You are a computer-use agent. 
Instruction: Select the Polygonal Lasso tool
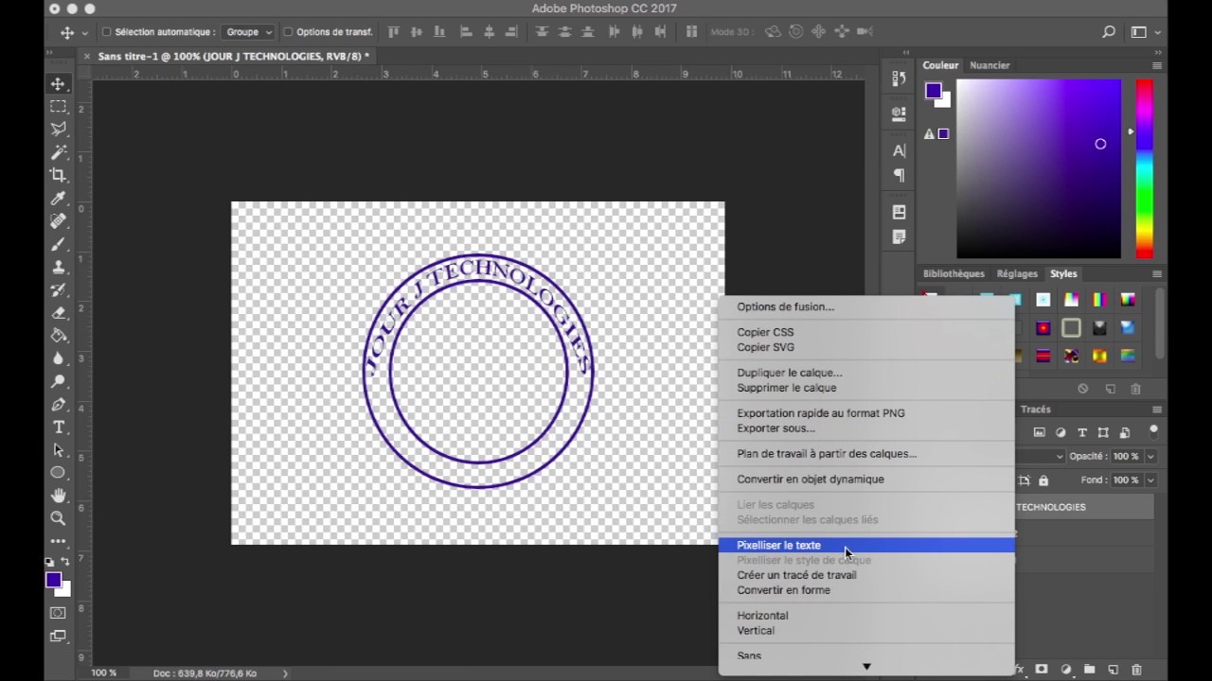(x=59, y=130)
